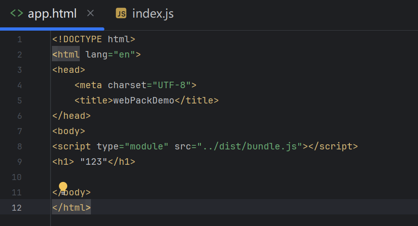Click the HTML file icon on app.html tab
418x226 pixels.
point(17,13)
